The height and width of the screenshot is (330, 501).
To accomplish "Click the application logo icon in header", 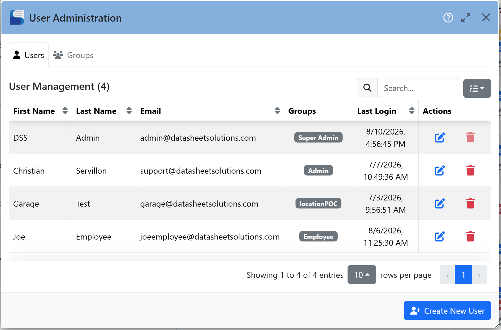I will point(17,18).
